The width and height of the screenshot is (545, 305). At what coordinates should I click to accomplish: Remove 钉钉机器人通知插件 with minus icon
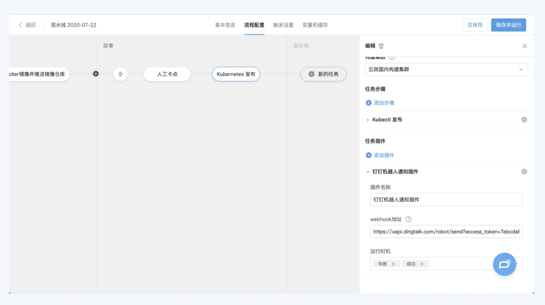click(524, 172)
